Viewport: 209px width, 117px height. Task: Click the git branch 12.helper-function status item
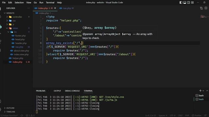pyautogui.click(x=9, y=116)
